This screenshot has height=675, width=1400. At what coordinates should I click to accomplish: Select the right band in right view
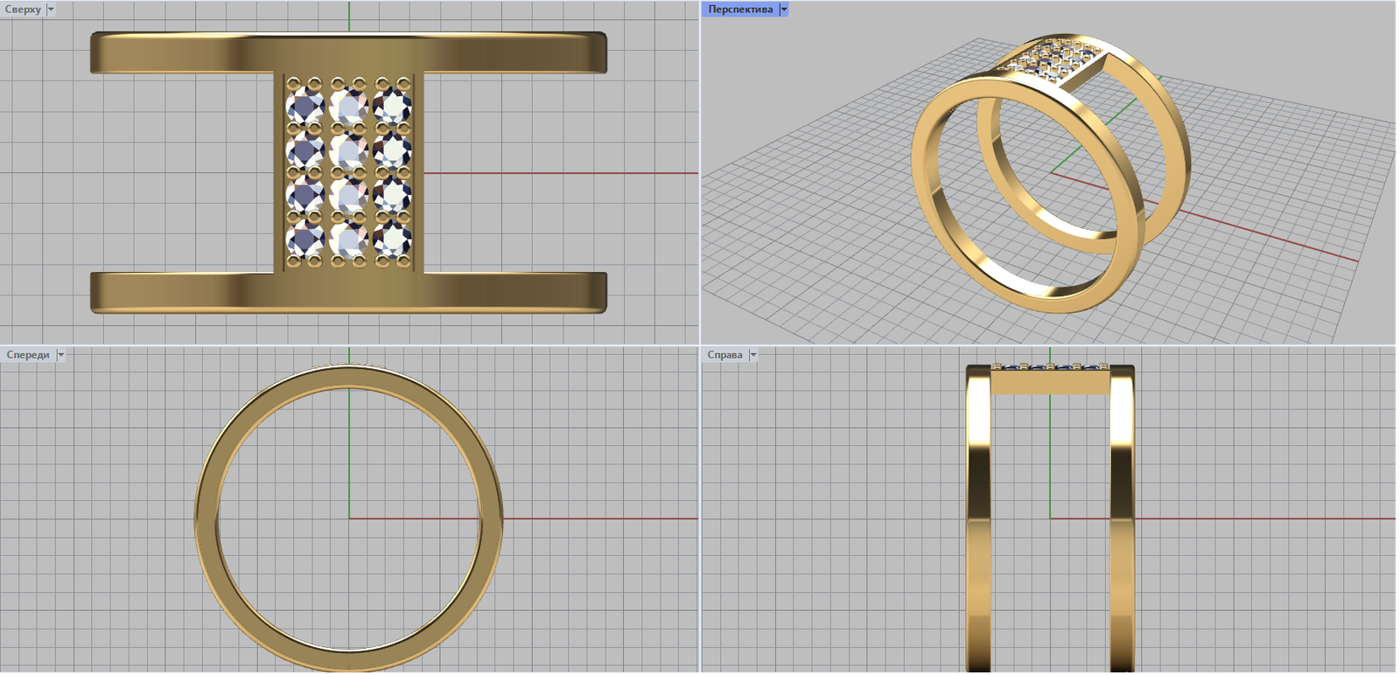pos(1122,525)
